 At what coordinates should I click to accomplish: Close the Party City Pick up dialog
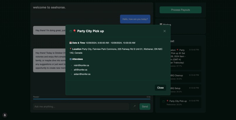pyautogui.click(x=160, y=88)
